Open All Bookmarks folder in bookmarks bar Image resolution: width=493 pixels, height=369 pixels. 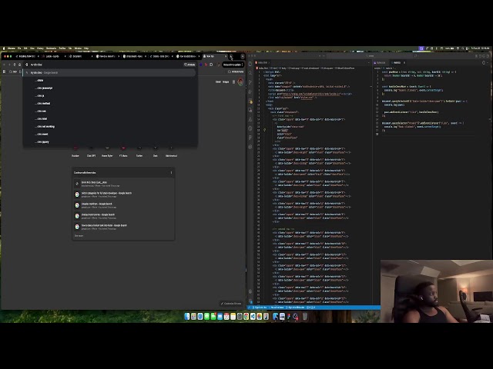[x=236, y=71]
